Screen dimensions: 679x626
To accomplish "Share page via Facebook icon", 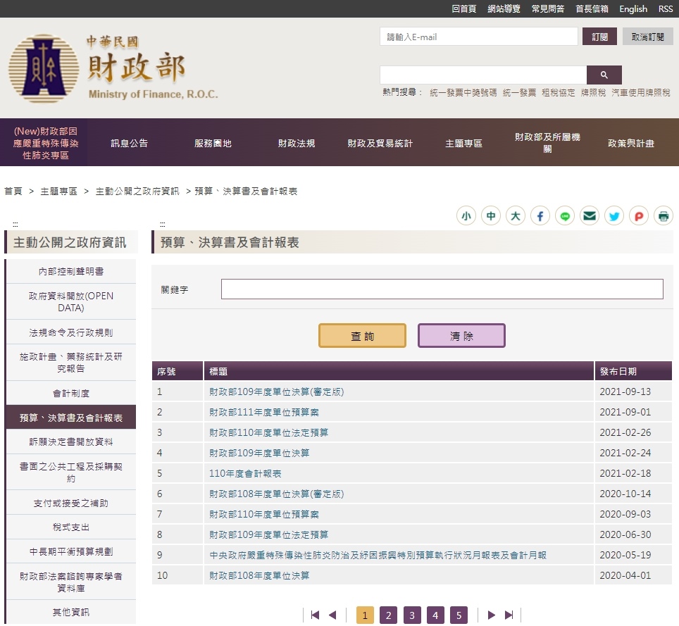I will click(540, 216).
